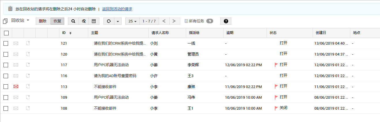Check the box for request 120
Image resolution: width=380 pixels, height=122 pixels.
pos(6,54)
